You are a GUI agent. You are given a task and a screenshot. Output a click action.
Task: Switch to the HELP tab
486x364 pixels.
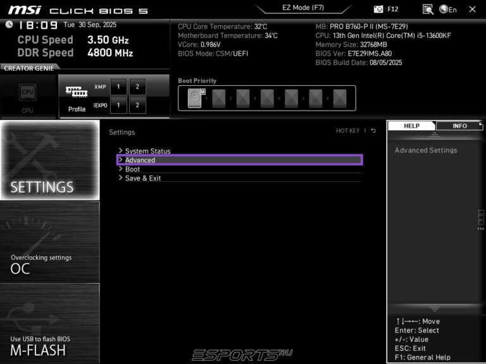[411, 126]
